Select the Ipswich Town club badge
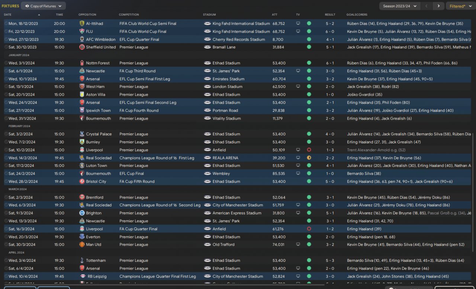 coord(82,111)
